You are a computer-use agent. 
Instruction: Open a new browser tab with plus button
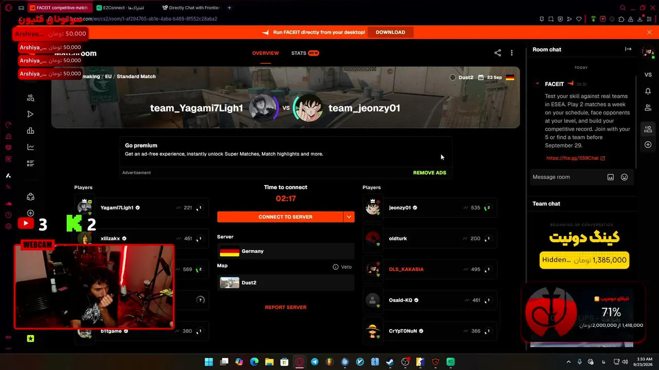pos(229,8)
